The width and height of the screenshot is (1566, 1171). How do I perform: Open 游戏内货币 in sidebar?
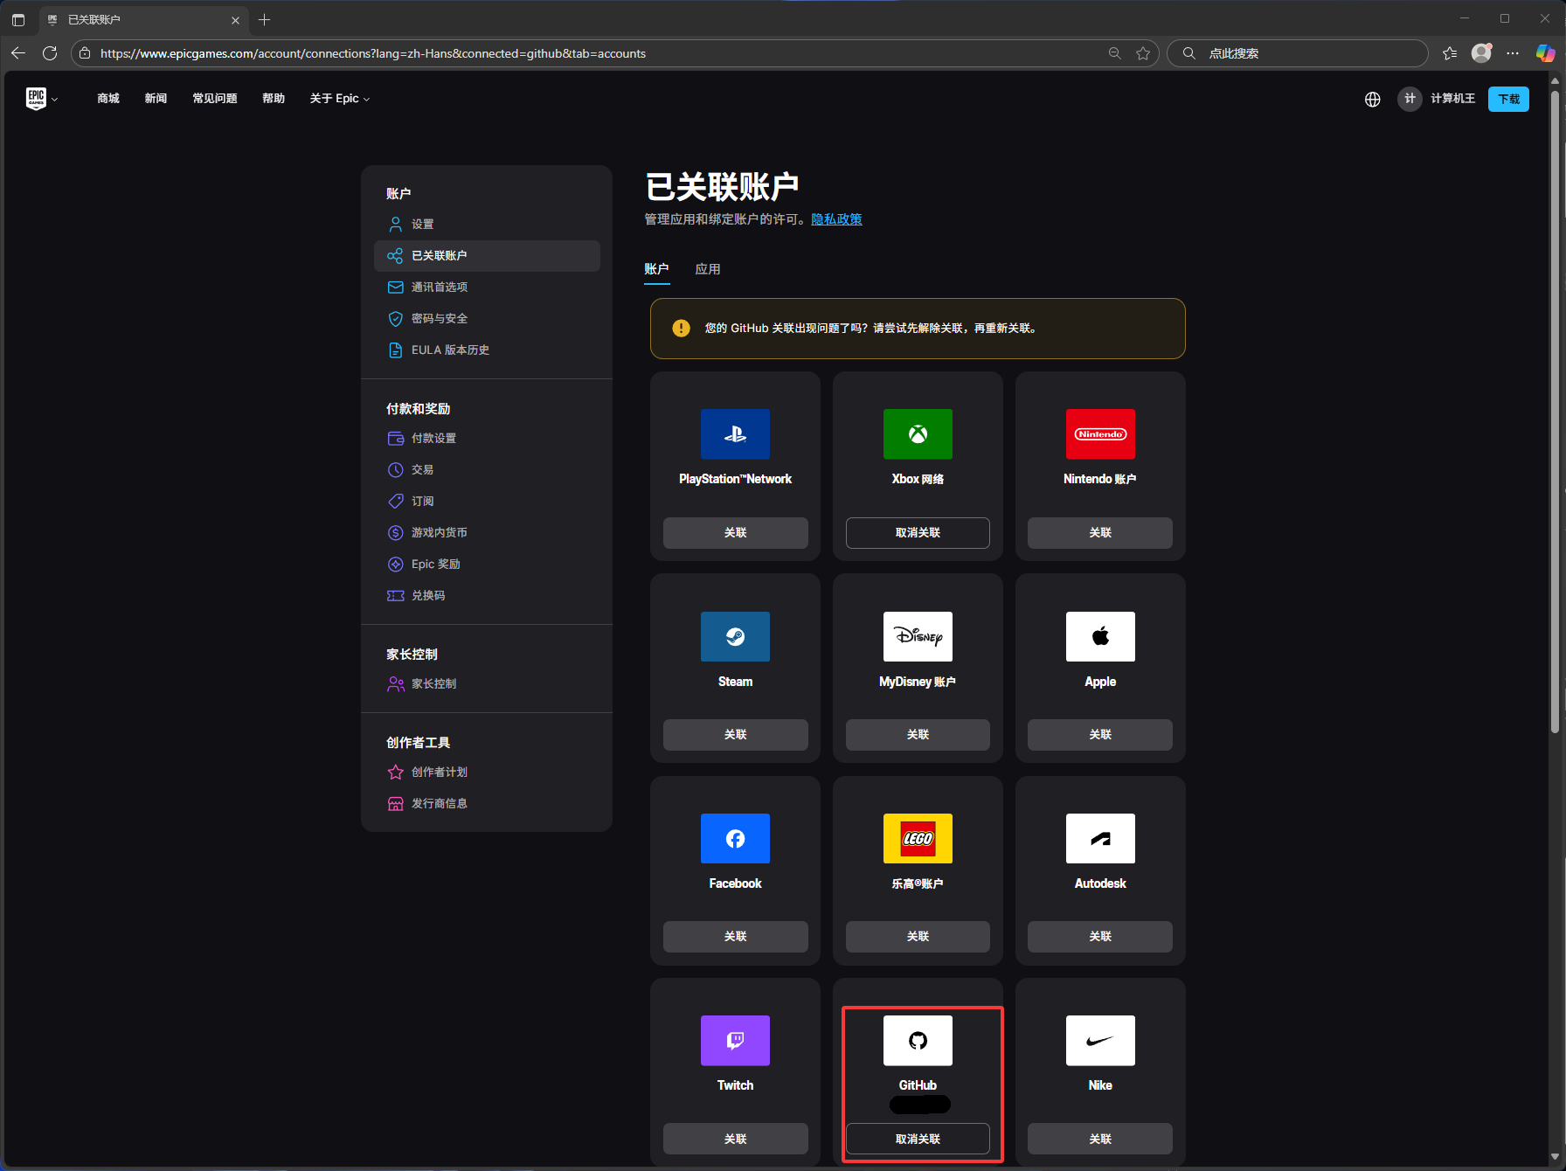pos(487,533)
